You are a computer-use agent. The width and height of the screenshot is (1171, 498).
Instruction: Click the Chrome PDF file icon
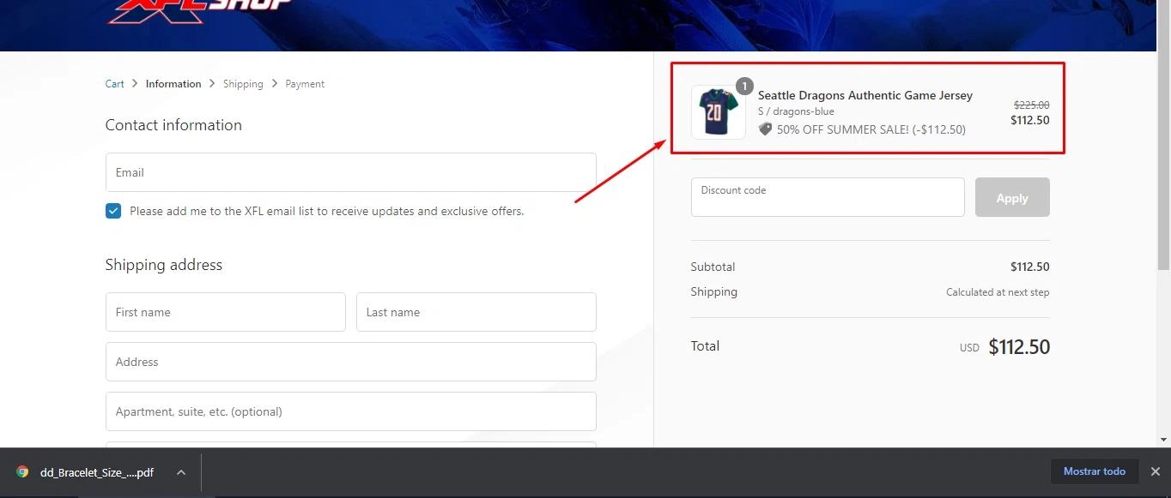click(22, 471)
